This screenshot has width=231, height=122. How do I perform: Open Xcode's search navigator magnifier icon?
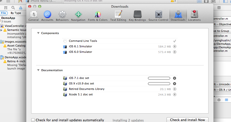pyautogui.click(x=13, y=8)
